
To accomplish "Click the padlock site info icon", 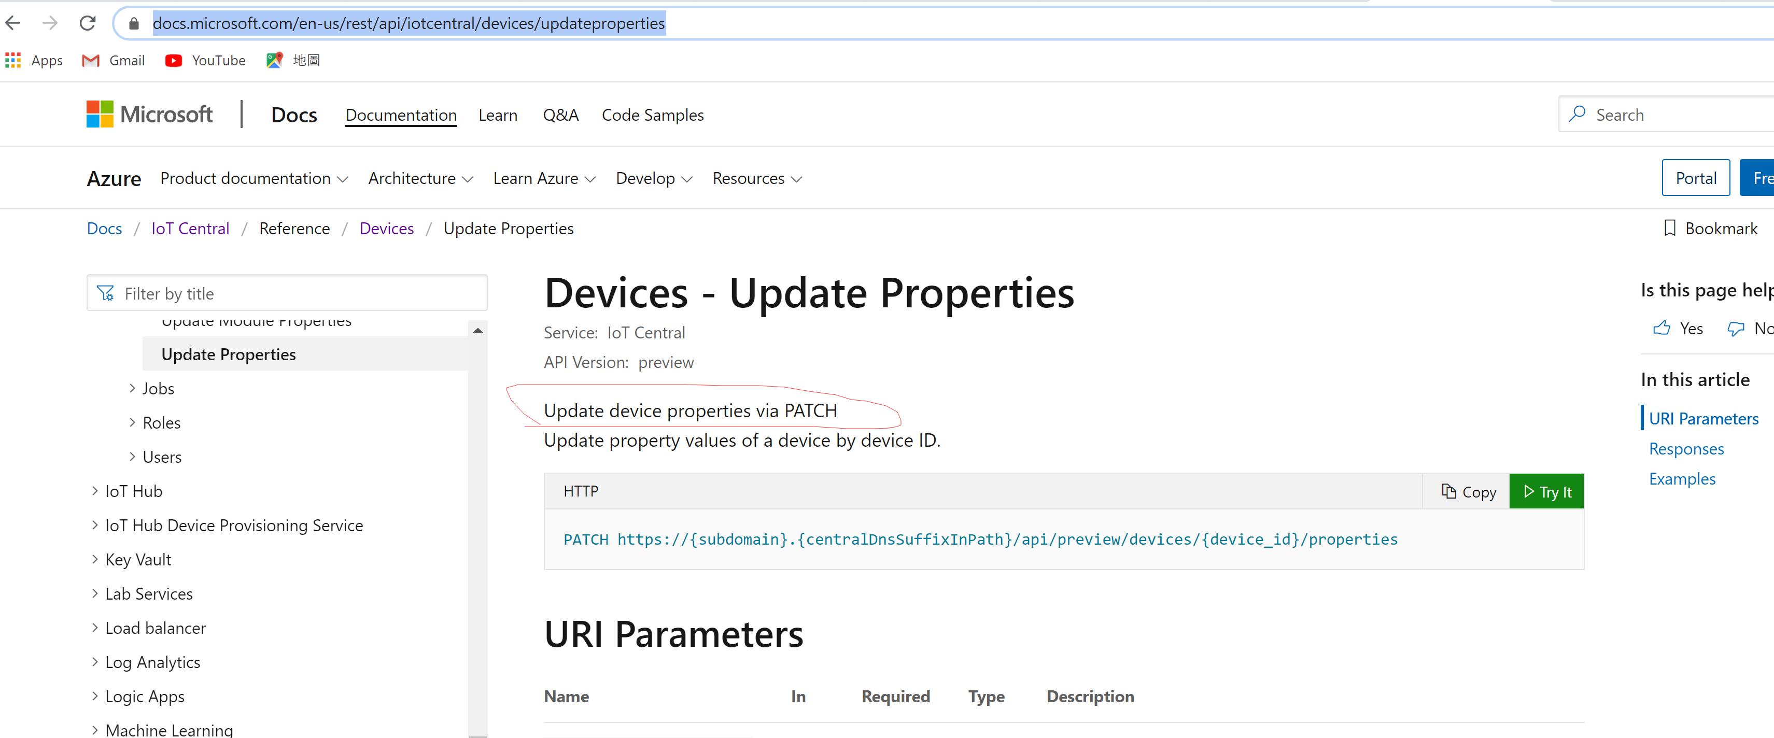I will 134,23.
